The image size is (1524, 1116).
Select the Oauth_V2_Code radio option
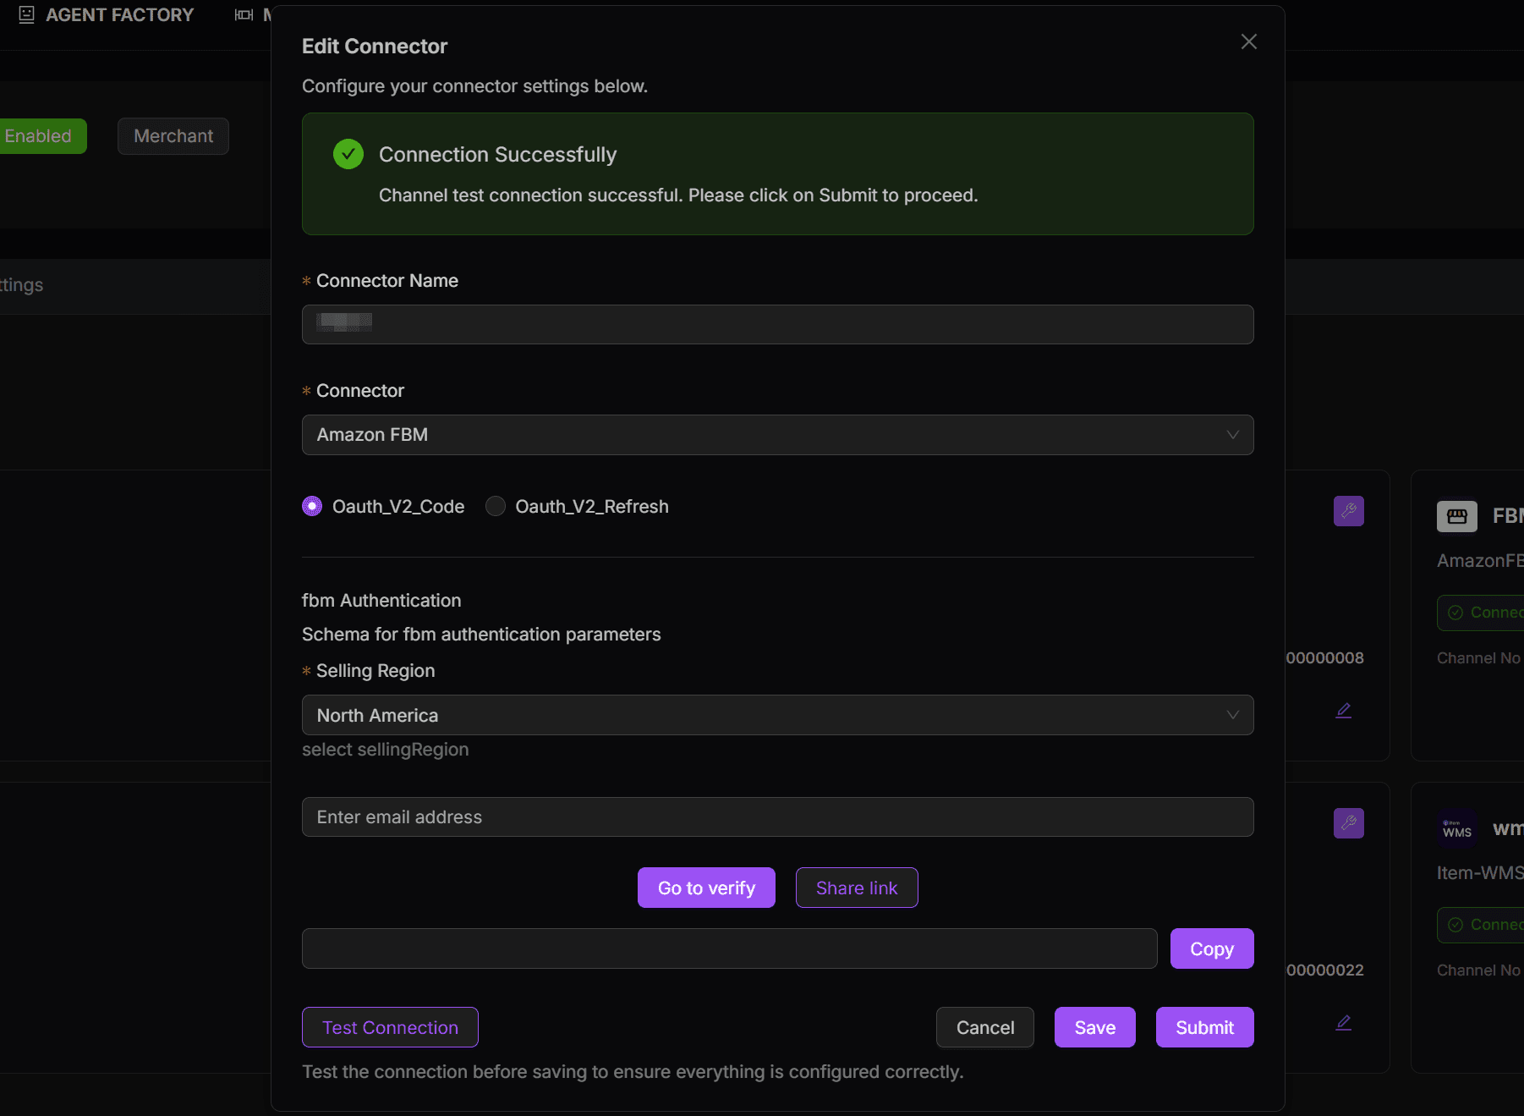[x=312, y=506]
